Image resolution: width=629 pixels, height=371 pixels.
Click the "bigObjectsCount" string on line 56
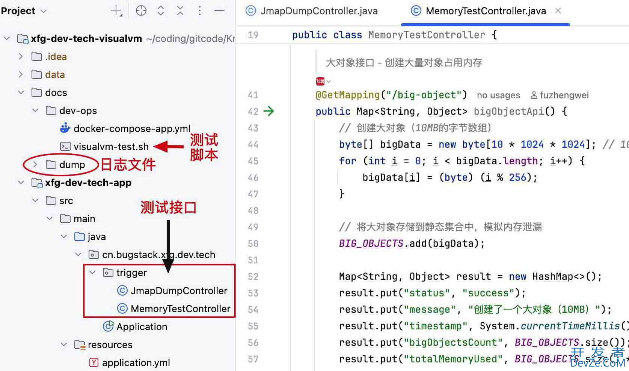tap(453, 342)
